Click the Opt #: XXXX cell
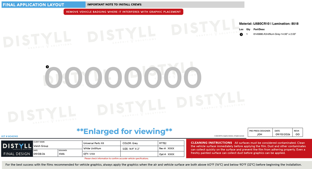The width and height of the screenshot is (312, 169). tap(171, 154)
